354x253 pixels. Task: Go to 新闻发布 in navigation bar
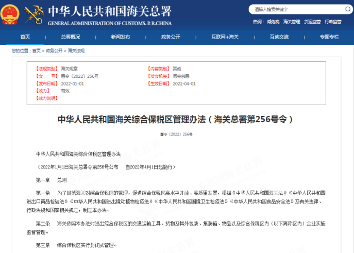(121, 37)
